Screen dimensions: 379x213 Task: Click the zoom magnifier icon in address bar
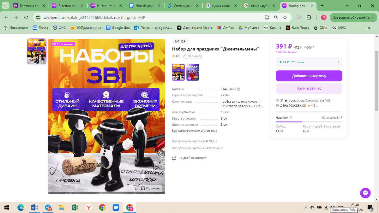tap(276, 18)
